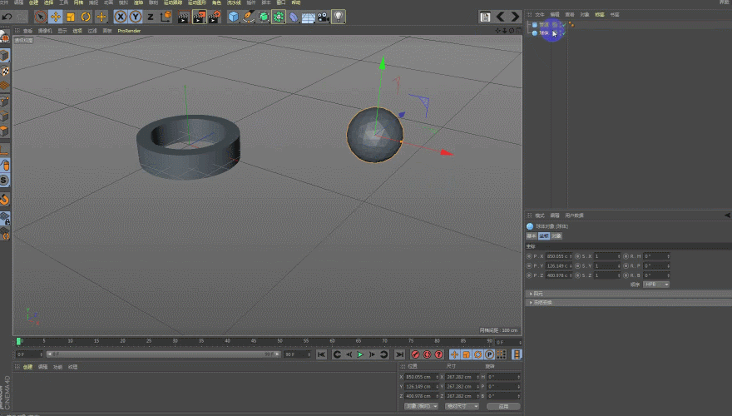This screenshot has height=416, width=732.
Task: Open the ProRender viewport menu
Action: pos(129,31)
